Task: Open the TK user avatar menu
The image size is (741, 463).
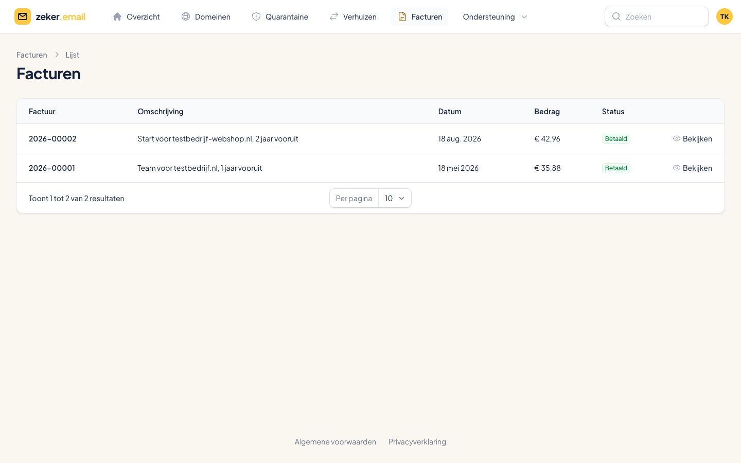Action: click(x=725, y=16)
